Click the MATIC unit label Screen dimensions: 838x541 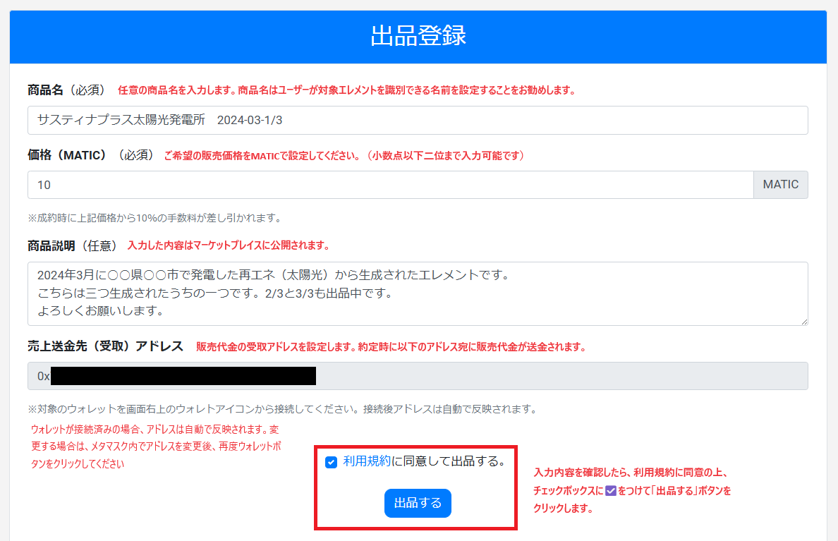click(x=780, y=185)
